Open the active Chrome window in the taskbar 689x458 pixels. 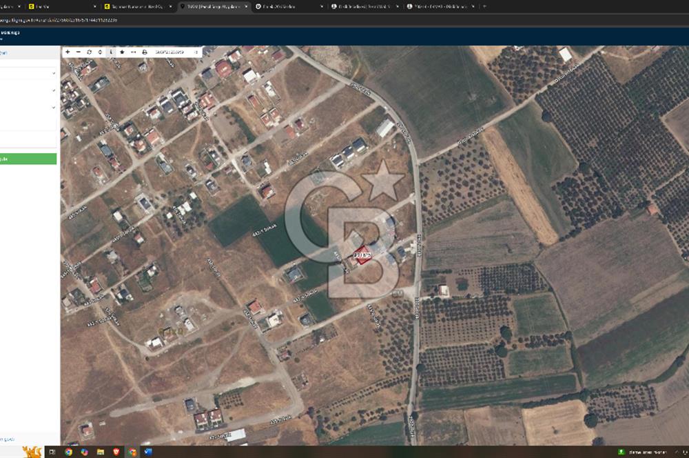pyautogui.click(x=132, y=452)
